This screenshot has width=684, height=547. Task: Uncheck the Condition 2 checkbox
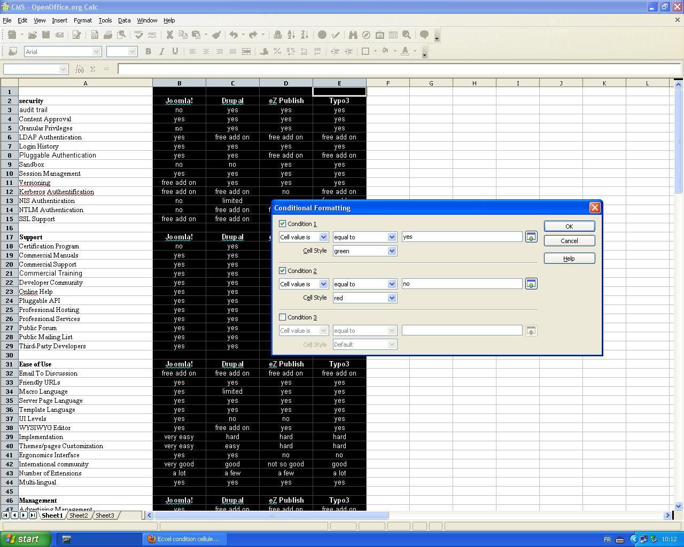[283, 271]
